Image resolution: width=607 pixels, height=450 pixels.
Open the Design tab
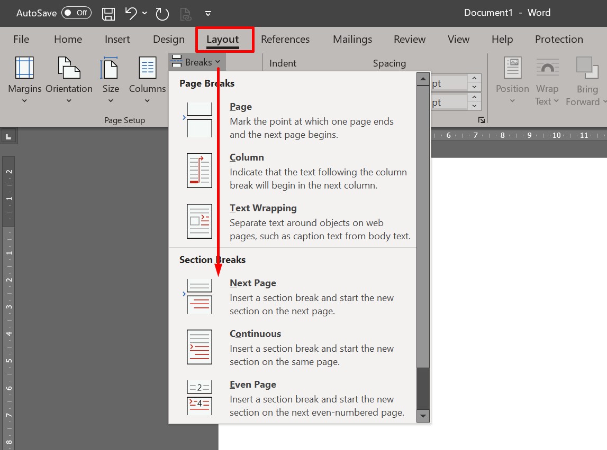(x=169, y=39)
